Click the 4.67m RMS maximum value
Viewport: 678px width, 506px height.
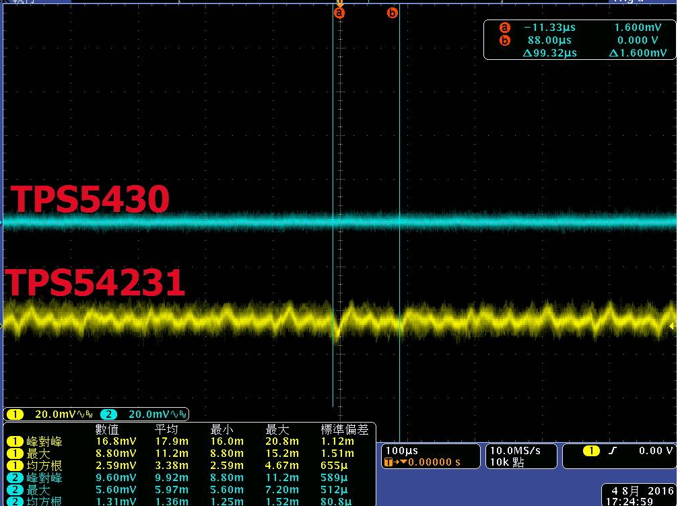[282, 466]
